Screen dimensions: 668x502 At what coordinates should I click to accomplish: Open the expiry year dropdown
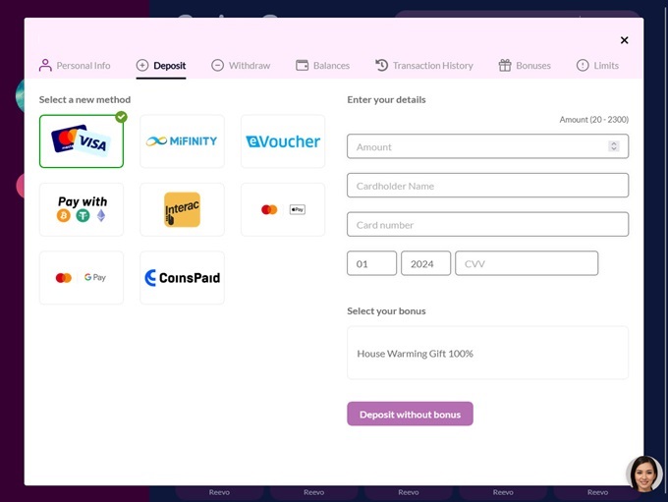coord(425,263)
